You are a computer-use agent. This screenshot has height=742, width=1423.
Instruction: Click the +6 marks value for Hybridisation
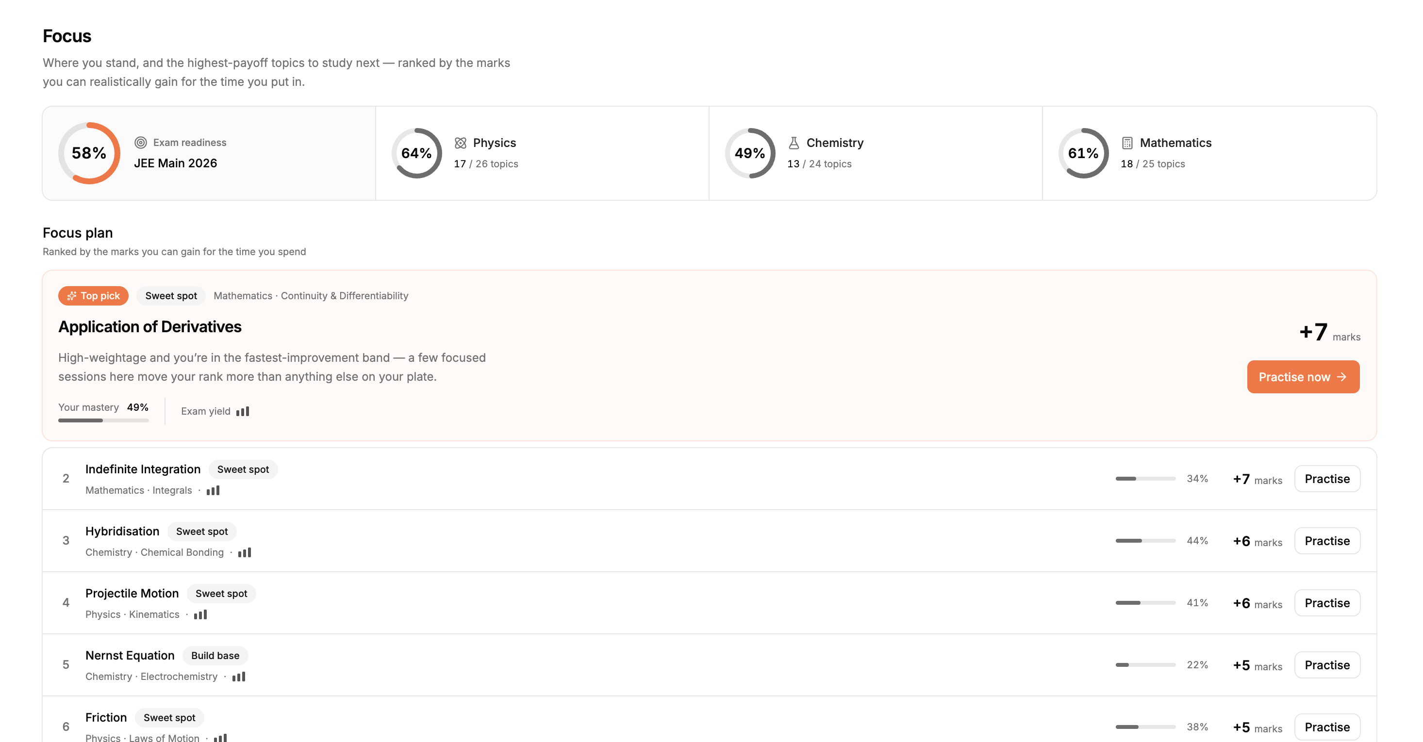pyautogui.click(x=1258, y=542)
